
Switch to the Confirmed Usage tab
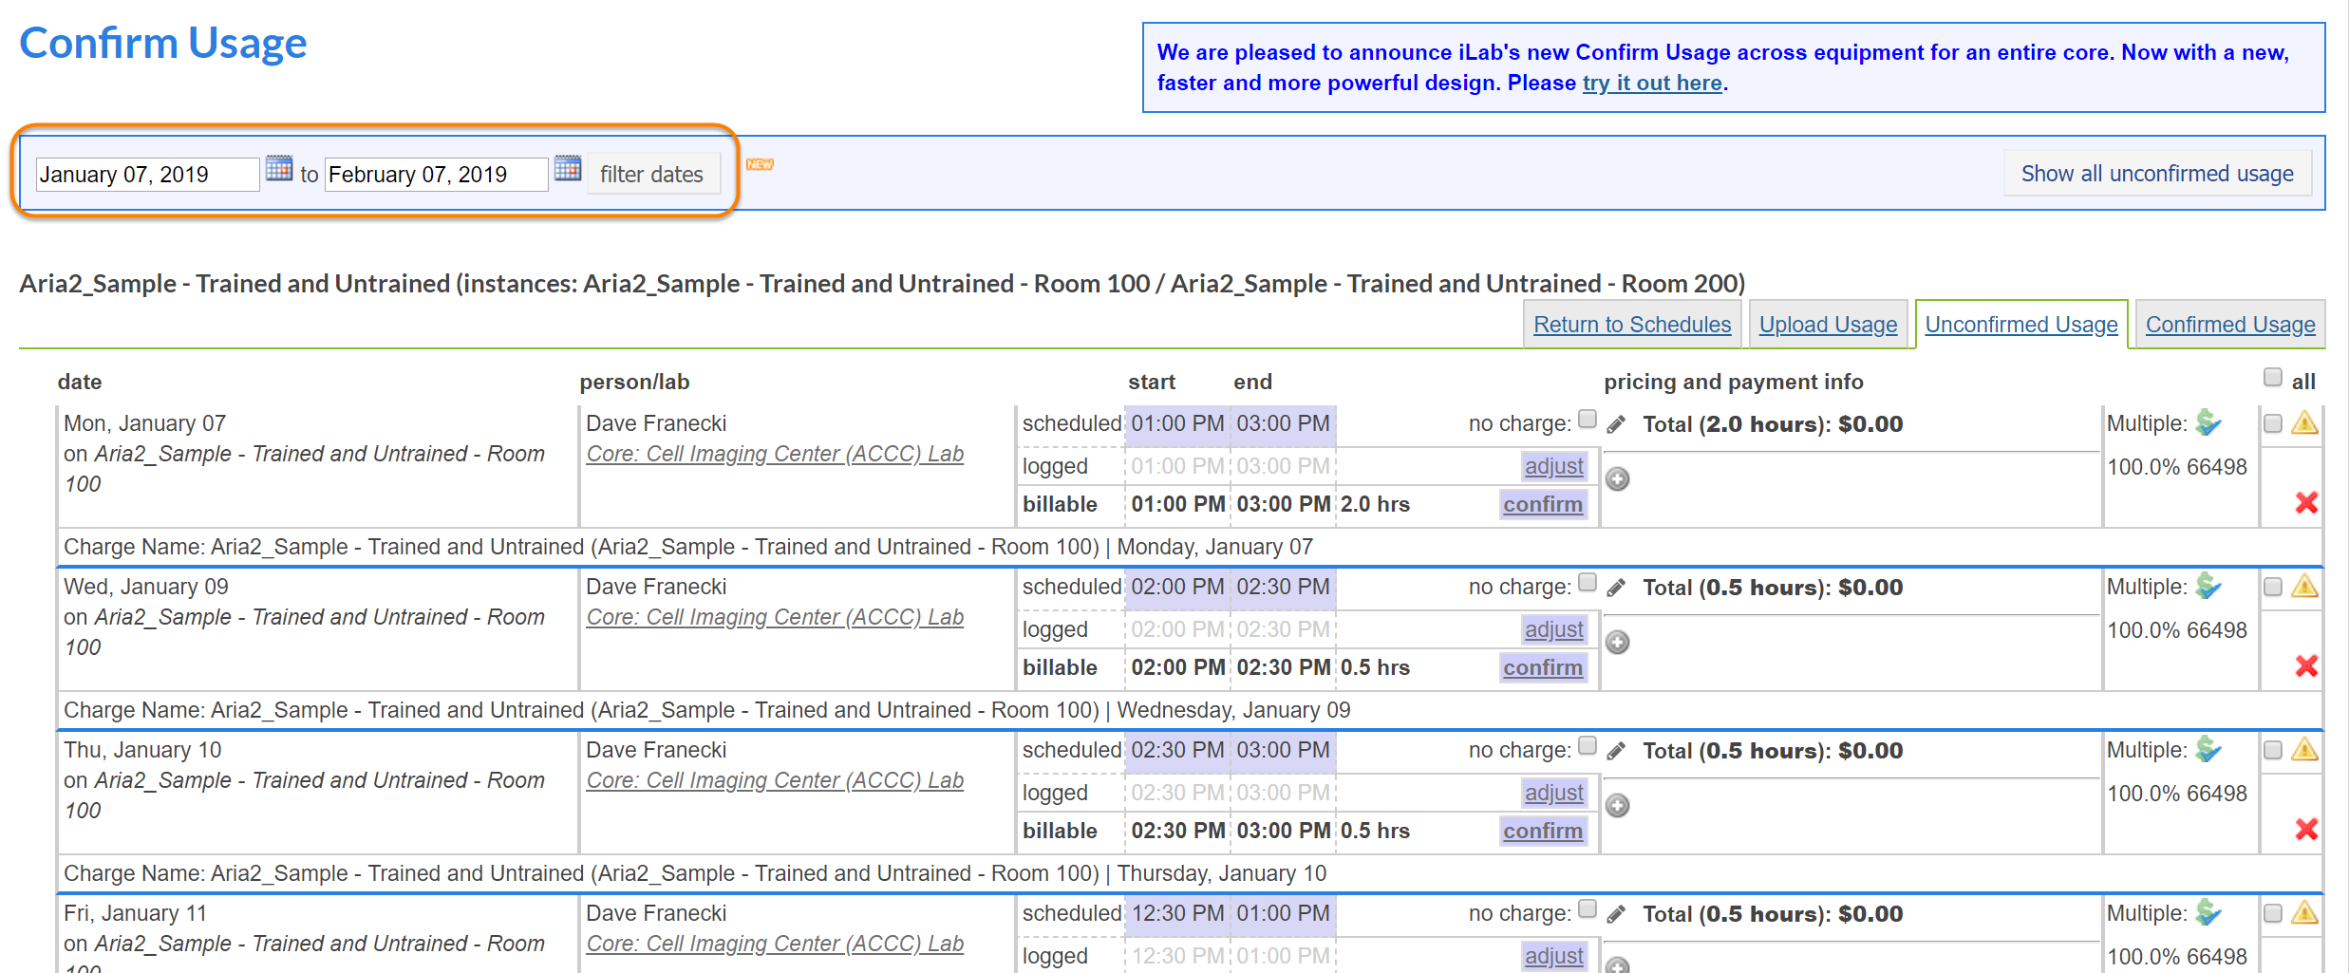click(x=2229, y=325)
